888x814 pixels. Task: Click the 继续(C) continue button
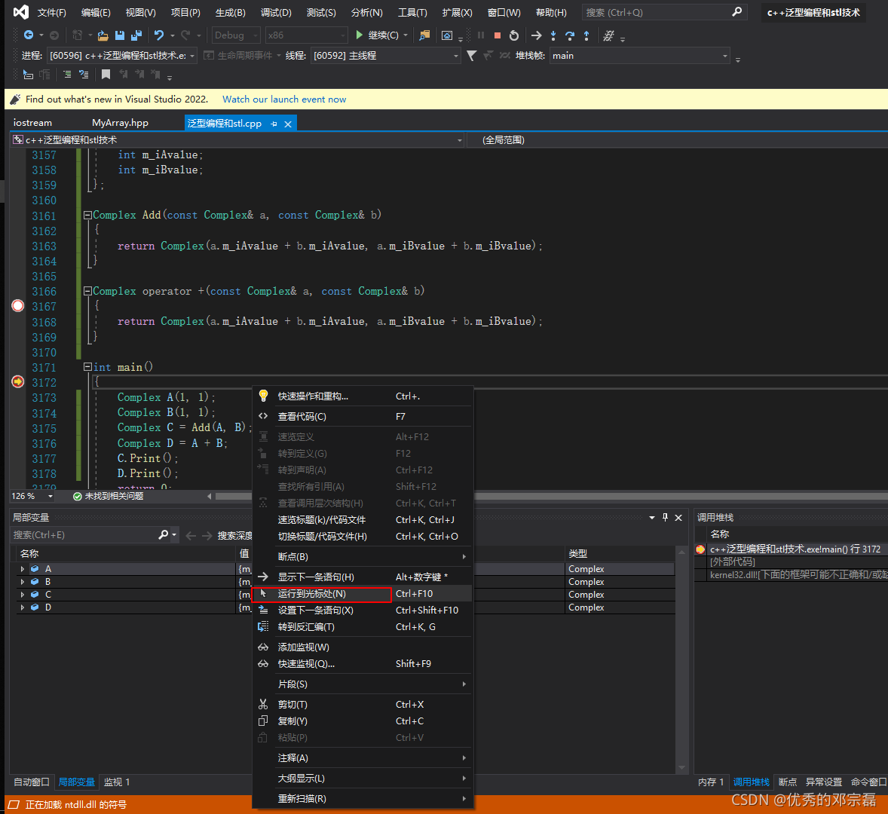click(381, 35)
